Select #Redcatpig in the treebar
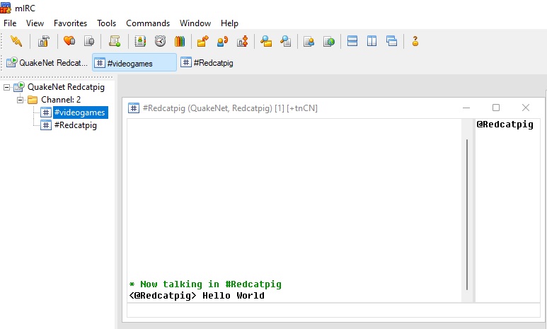This screenshot has height=329, width=547. point(75,125)
